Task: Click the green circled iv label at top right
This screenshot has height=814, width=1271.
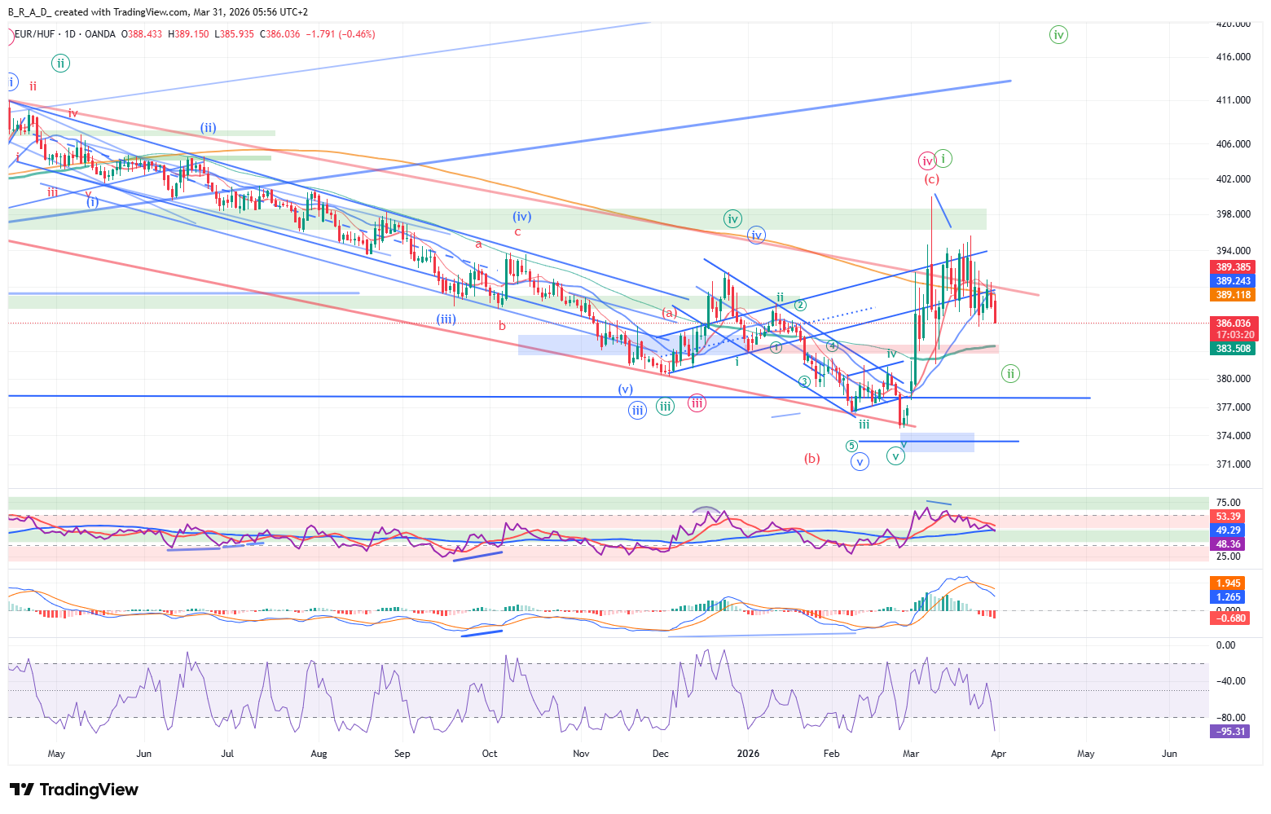Action: point(1058,34)
